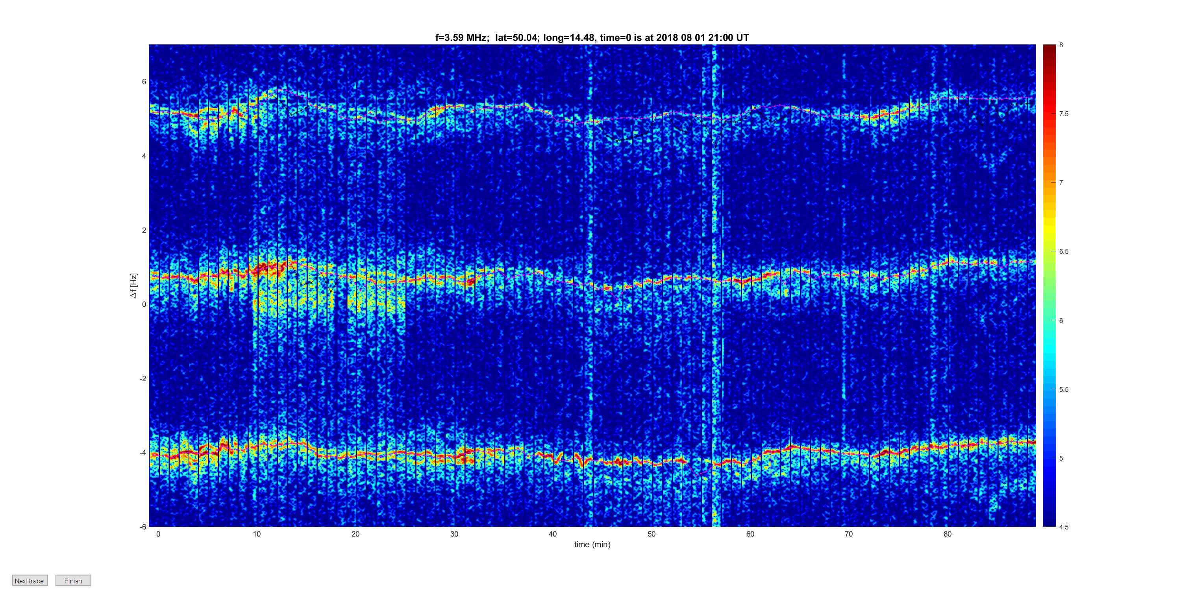Viewport: 1181px width, 592px height.
Task: Click the dark blue bottom of the colorbar
Action: click(x=1050, y=520)
